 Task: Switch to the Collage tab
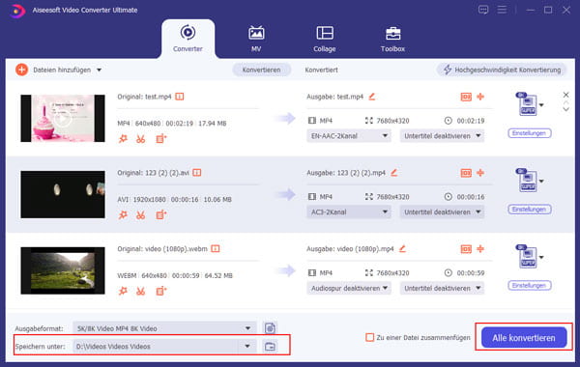point(325,40)
